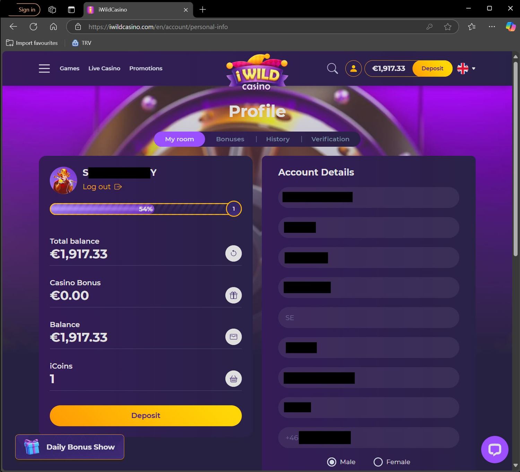Click the Balance wallet icon

[x=234, y=337]
